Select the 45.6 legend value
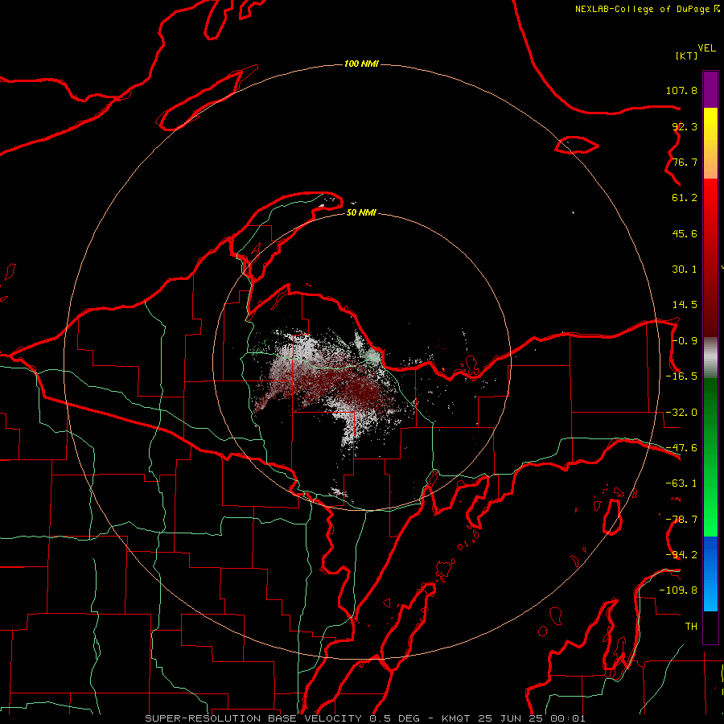The image size is (724, 724). tap(685, 233)
